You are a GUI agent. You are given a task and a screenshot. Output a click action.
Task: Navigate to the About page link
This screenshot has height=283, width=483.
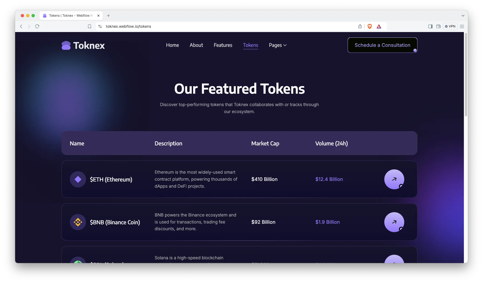tap(196, 45)
